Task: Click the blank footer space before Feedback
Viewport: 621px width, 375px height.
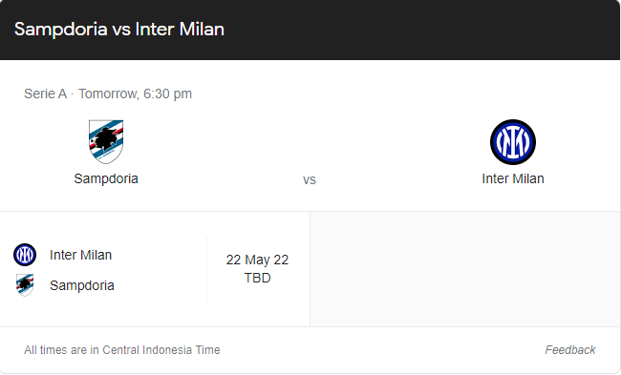Action: [x=380, y=350]
